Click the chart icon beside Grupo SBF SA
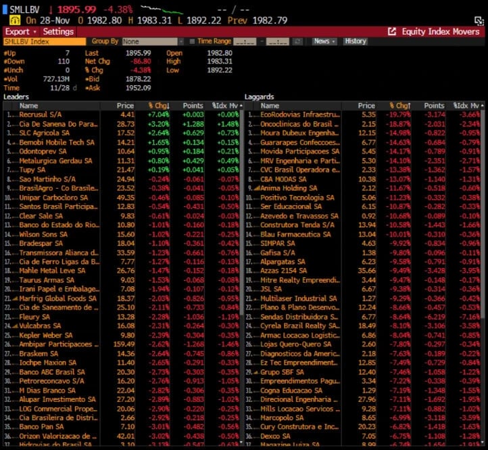This screenshot has height=450, width=488. point(256,372)
